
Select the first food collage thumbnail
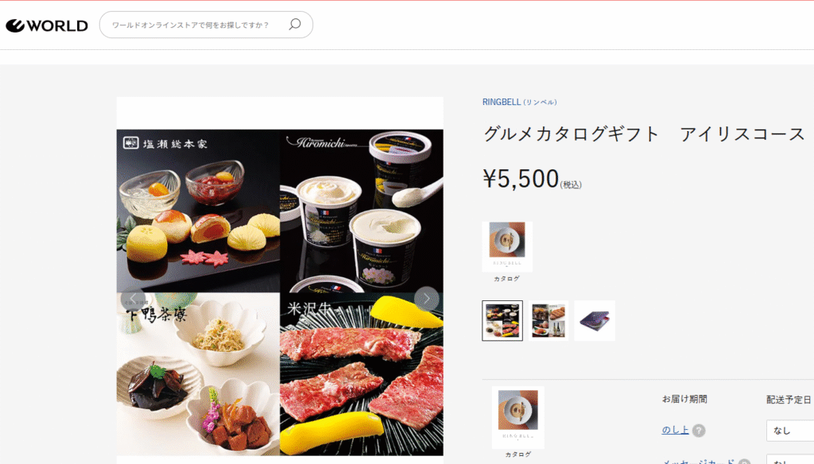tap(502, 321)
